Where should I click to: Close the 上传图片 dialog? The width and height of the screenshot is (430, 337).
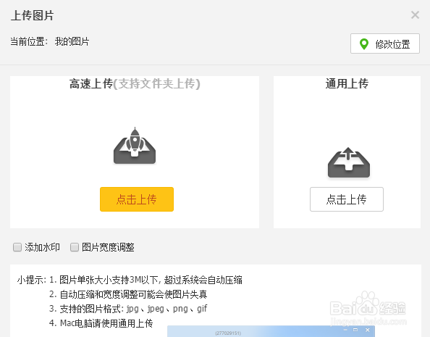[415, 14]
